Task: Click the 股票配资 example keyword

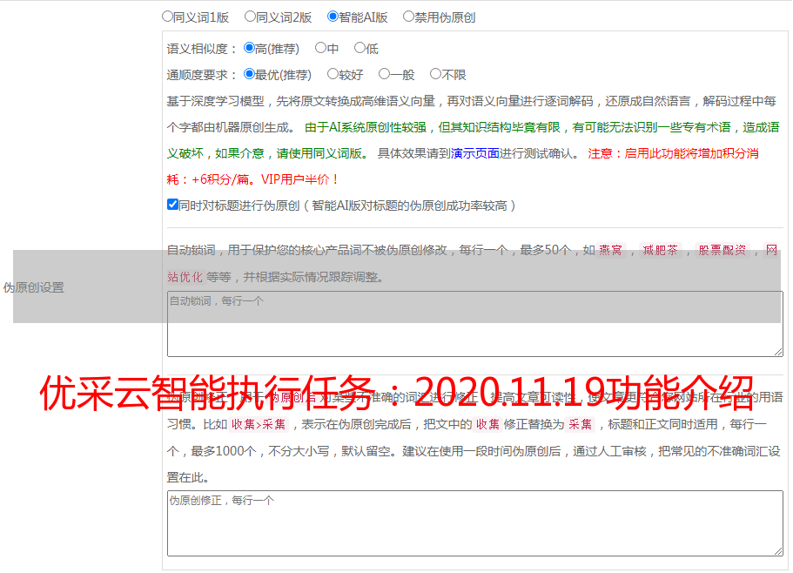Action: (x=722, y=250)
